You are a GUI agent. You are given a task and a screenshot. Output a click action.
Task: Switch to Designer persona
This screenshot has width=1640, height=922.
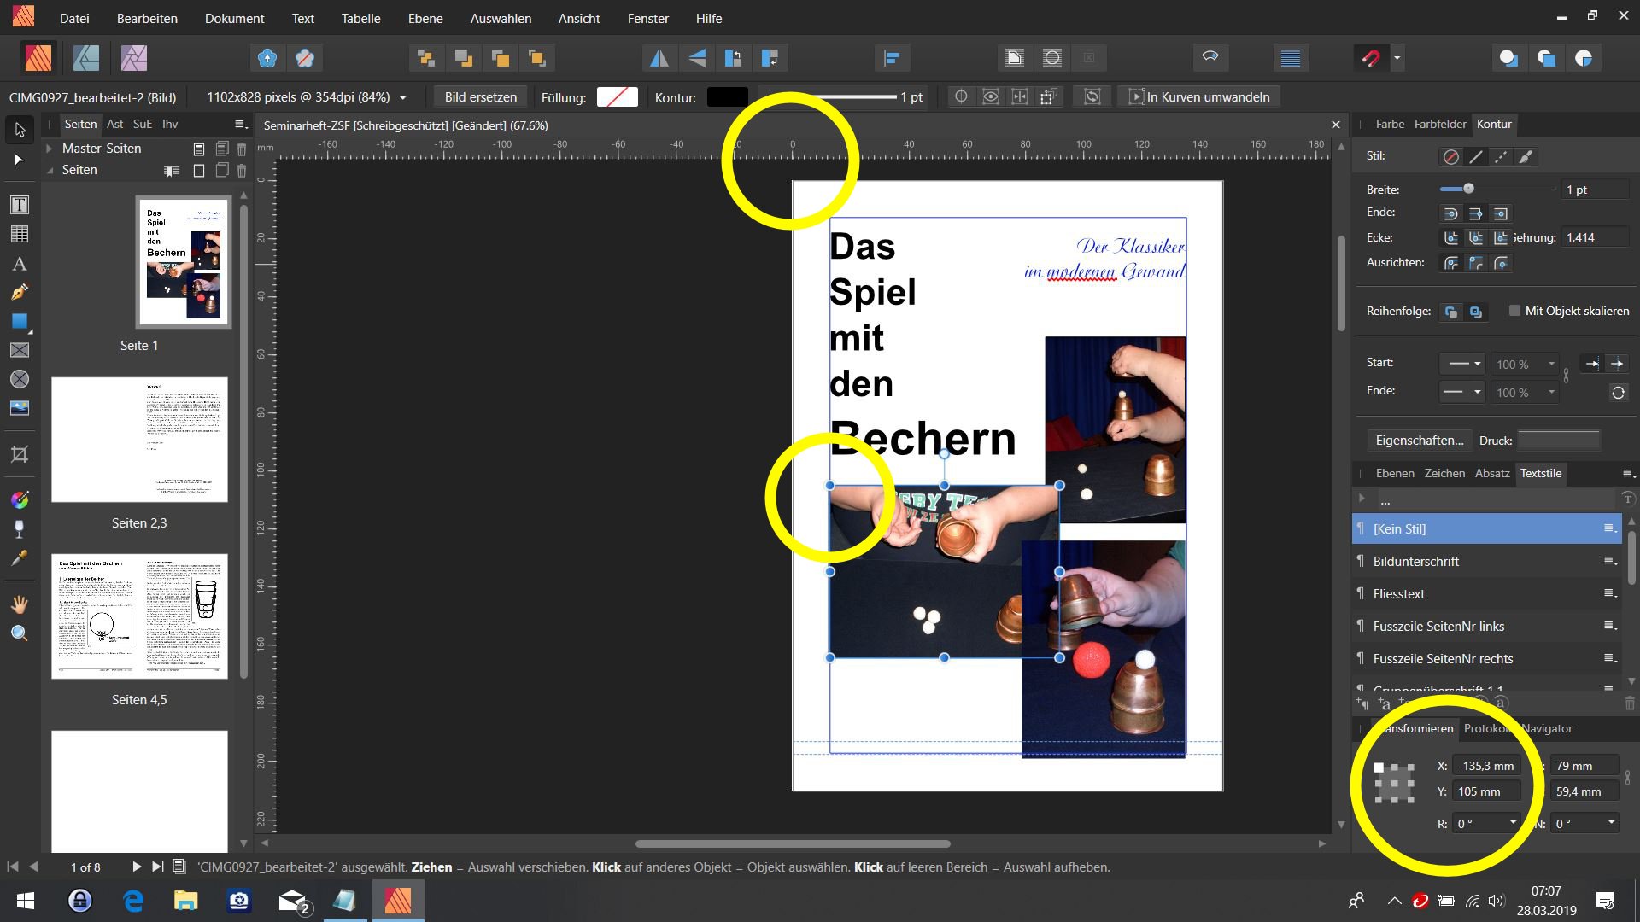[x=86, y=58]
